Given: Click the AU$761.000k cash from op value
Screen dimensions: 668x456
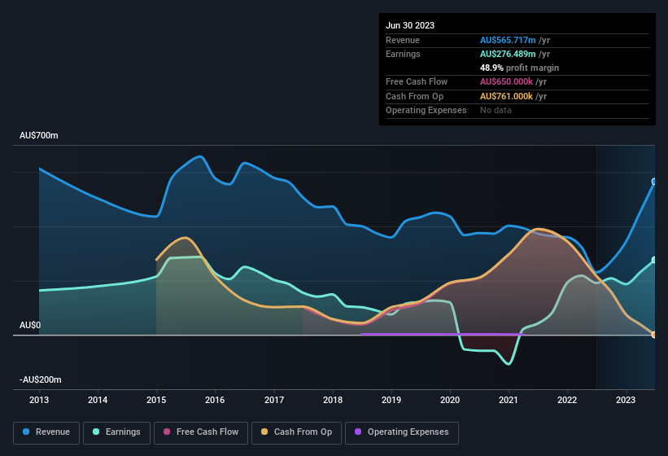Looking at the screenshot, I should 506,96.
